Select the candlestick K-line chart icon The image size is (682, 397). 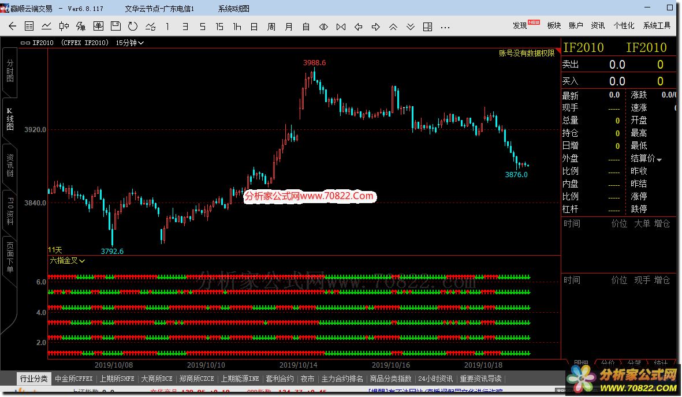point(64,27)
